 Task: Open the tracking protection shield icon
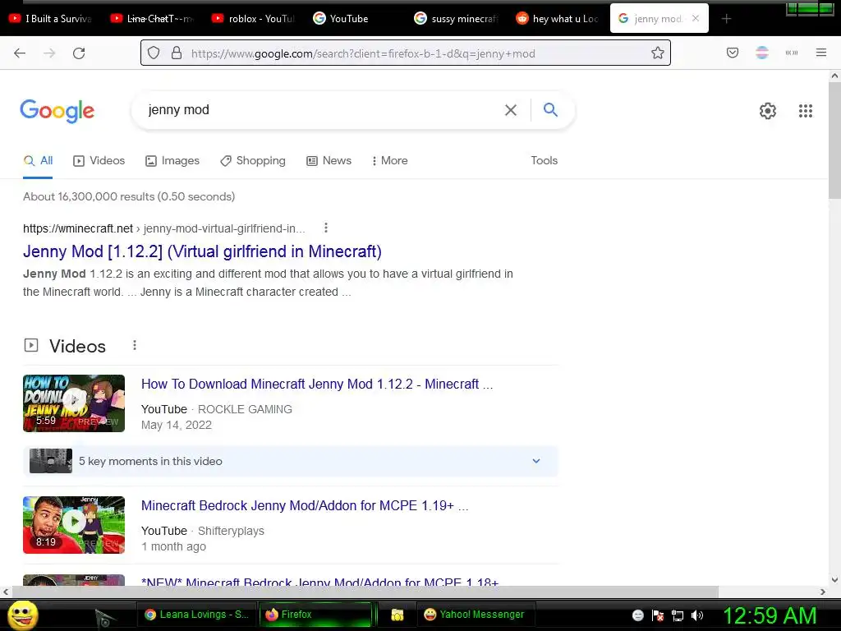pos(154,53)
